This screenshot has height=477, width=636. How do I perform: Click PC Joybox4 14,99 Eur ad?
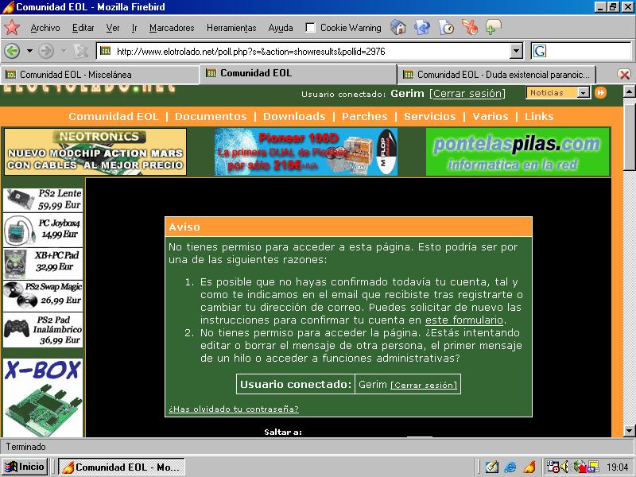click(43, 230)
